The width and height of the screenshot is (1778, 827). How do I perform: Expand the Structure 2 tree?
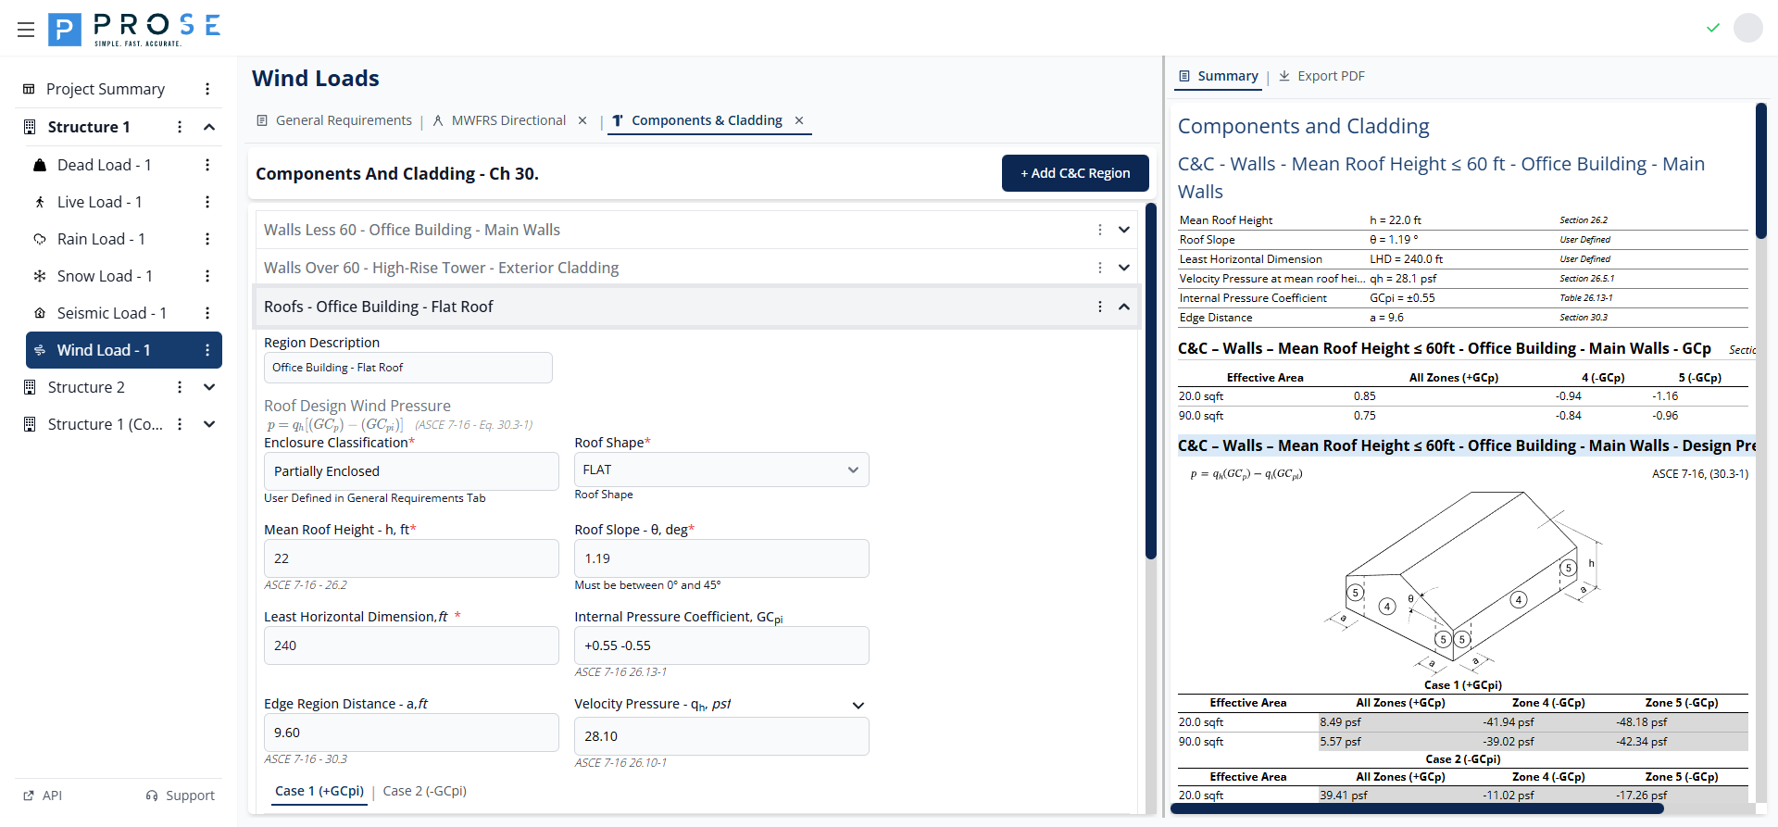[209, 387]
